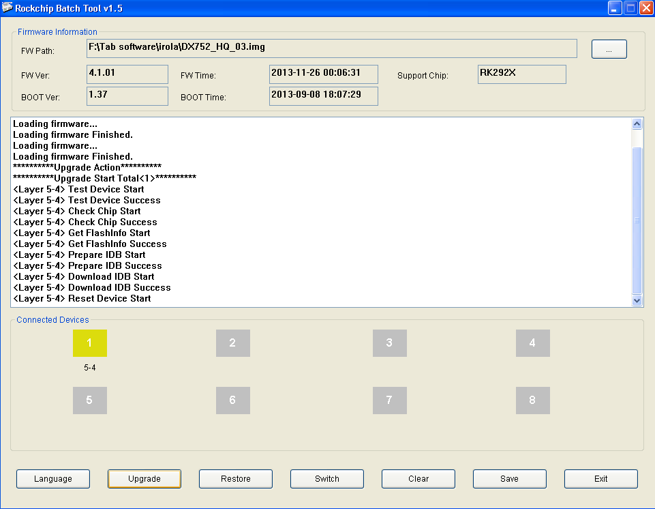This screenshot has height=509, width=655.
Task: Select device slot 7
Action: 390,401
